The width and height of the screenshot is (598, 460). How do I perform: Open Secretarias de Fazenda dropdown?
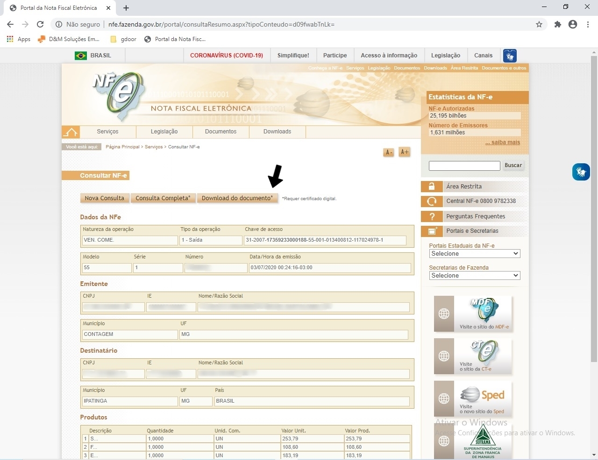pyautogui.click(x=475, y=276)
